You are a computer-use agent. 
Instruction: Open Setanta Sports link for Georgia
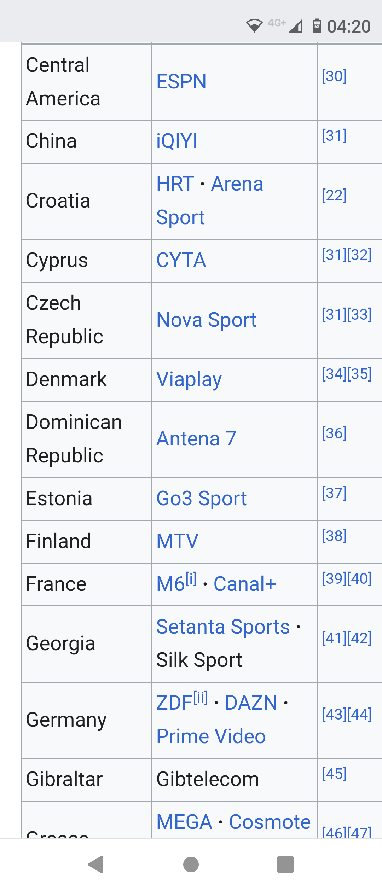223,627
